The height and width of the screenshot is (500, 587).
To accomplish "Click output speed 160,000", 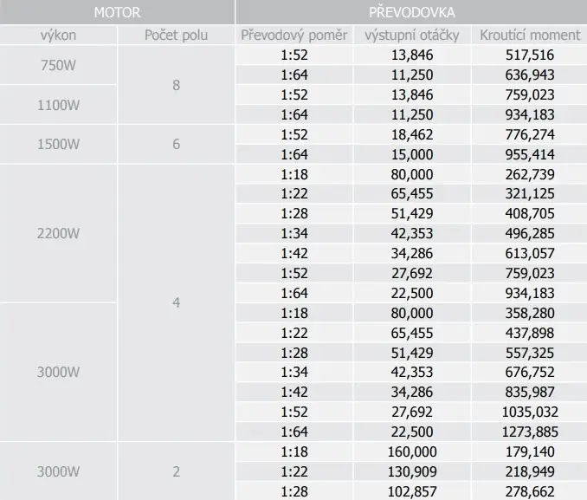I will (412, 451).
